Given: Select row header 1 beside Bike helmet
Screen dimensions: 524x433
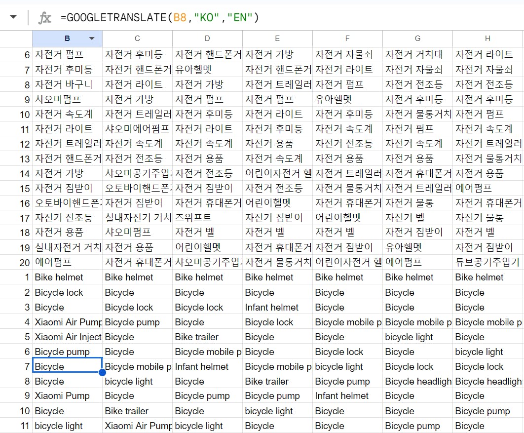Looking at the screenshot, I should pos(16,277).
